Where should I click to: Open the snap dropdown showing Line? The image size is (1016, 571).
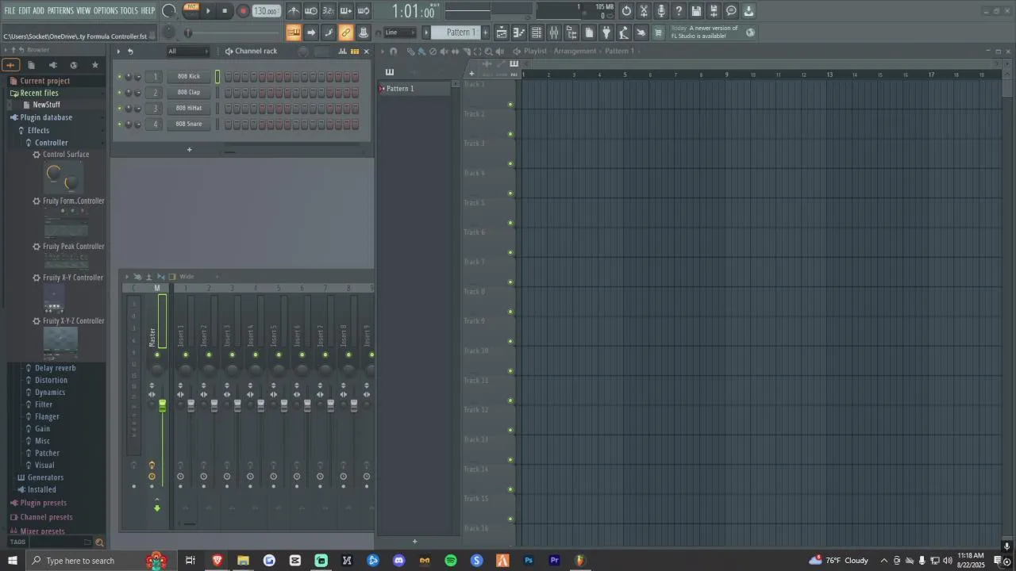click(400, 33)
